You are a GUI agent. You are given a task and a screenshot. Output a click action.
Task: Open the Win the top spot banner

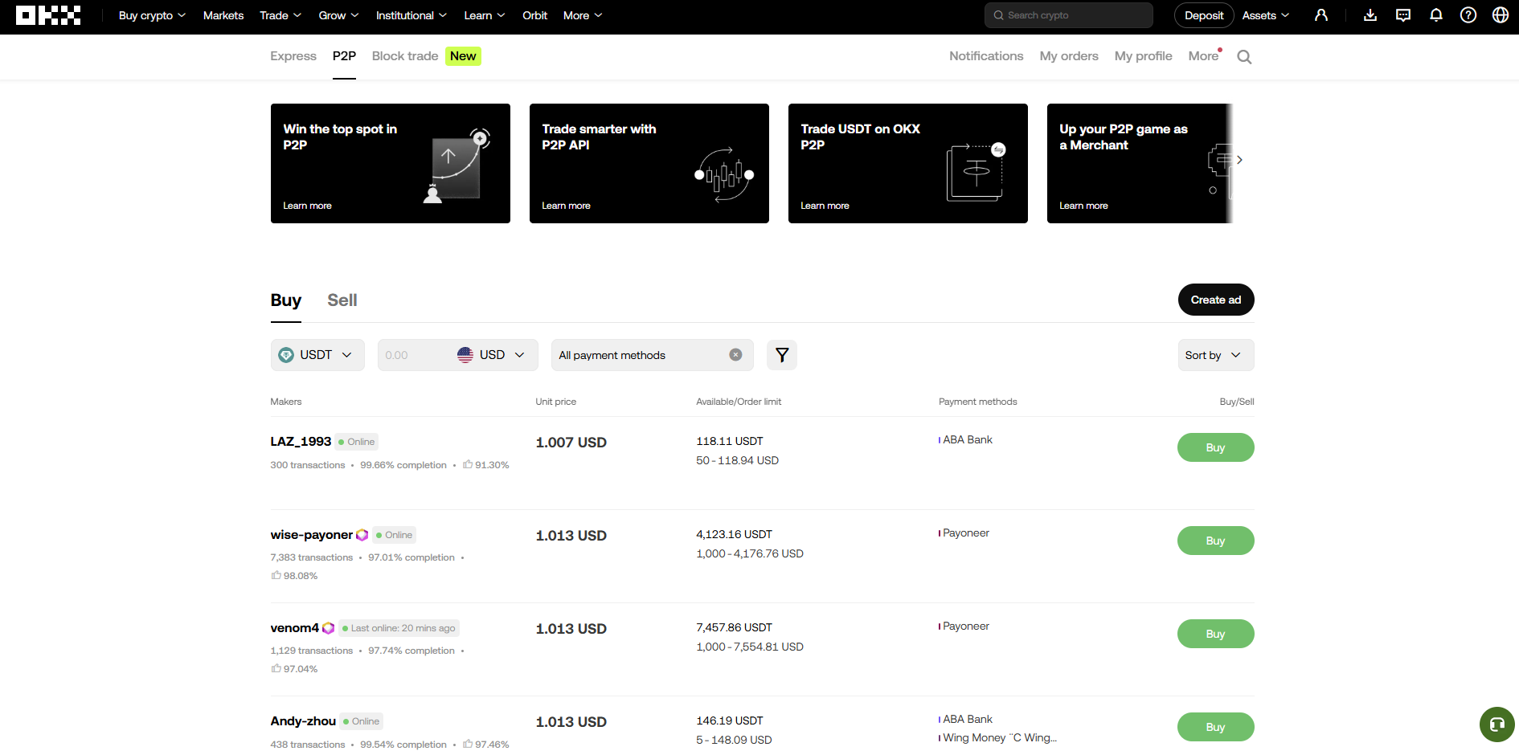391,163
